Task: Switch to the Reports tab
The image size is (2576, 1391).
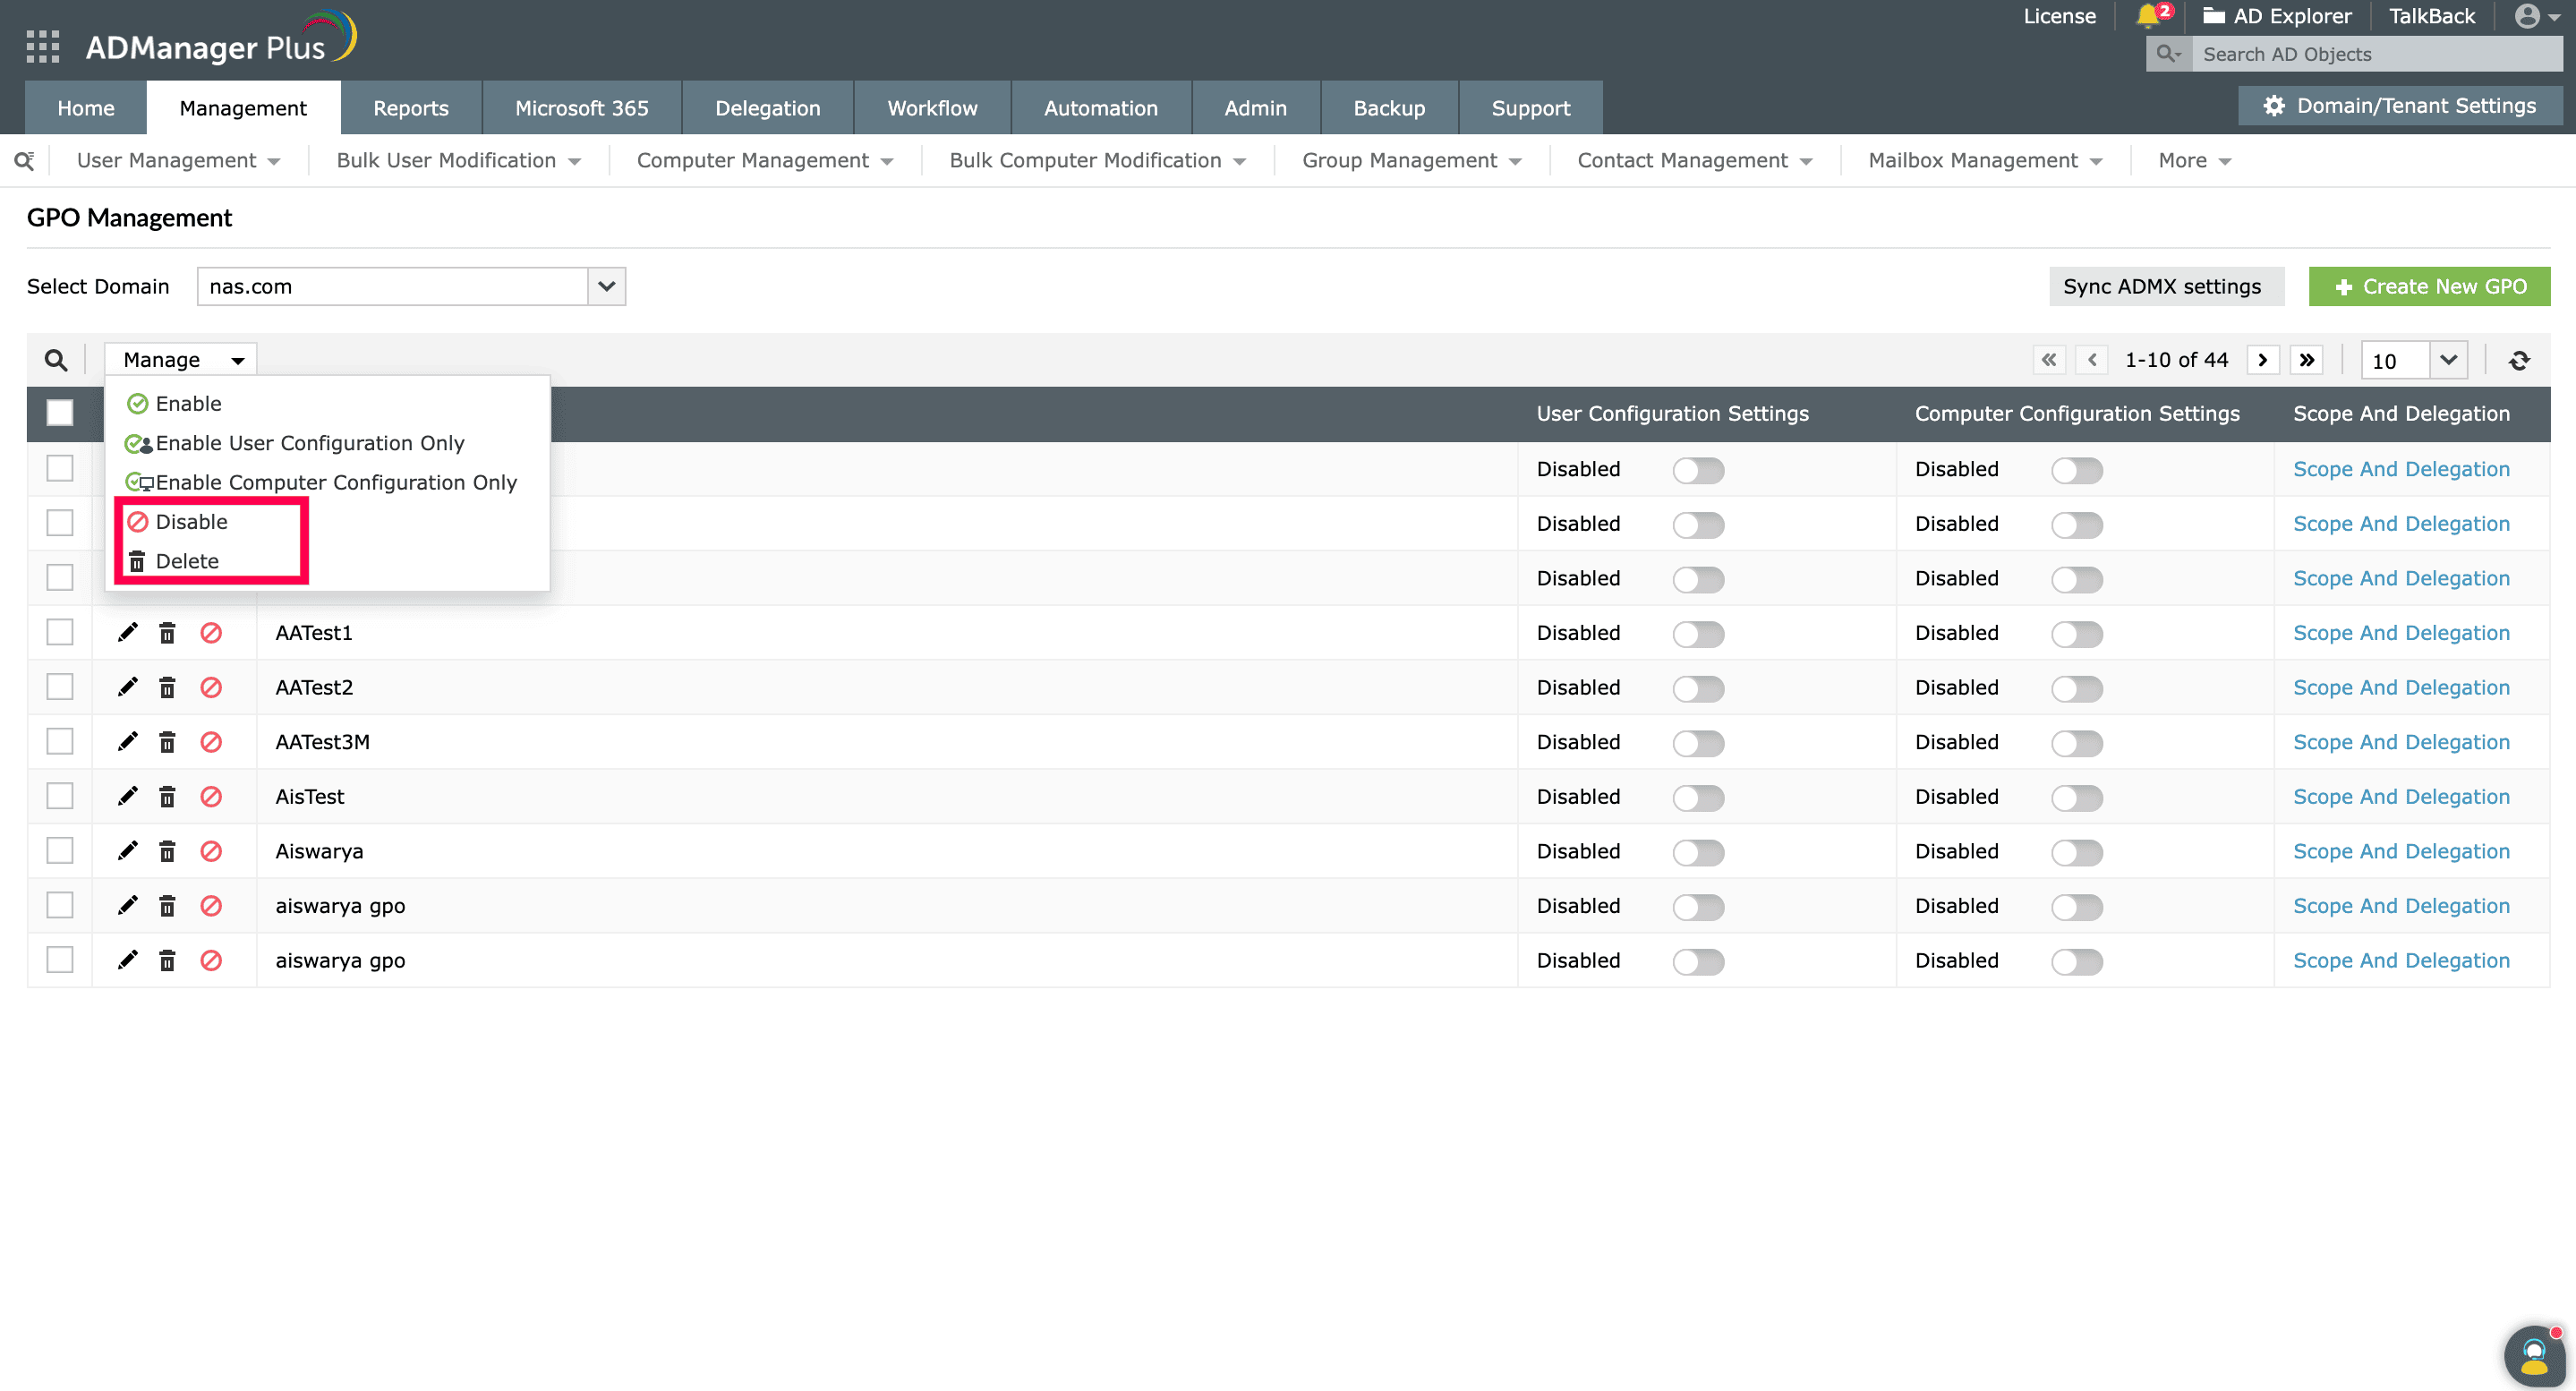Action: pyautogui.click(x=411, y=107)
